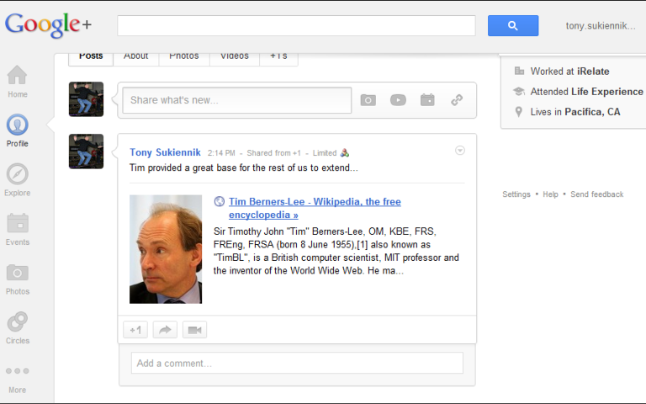This screenshot has width=646, height=404.
Task: Click the Google+ logo
Action: coord(48,24)
